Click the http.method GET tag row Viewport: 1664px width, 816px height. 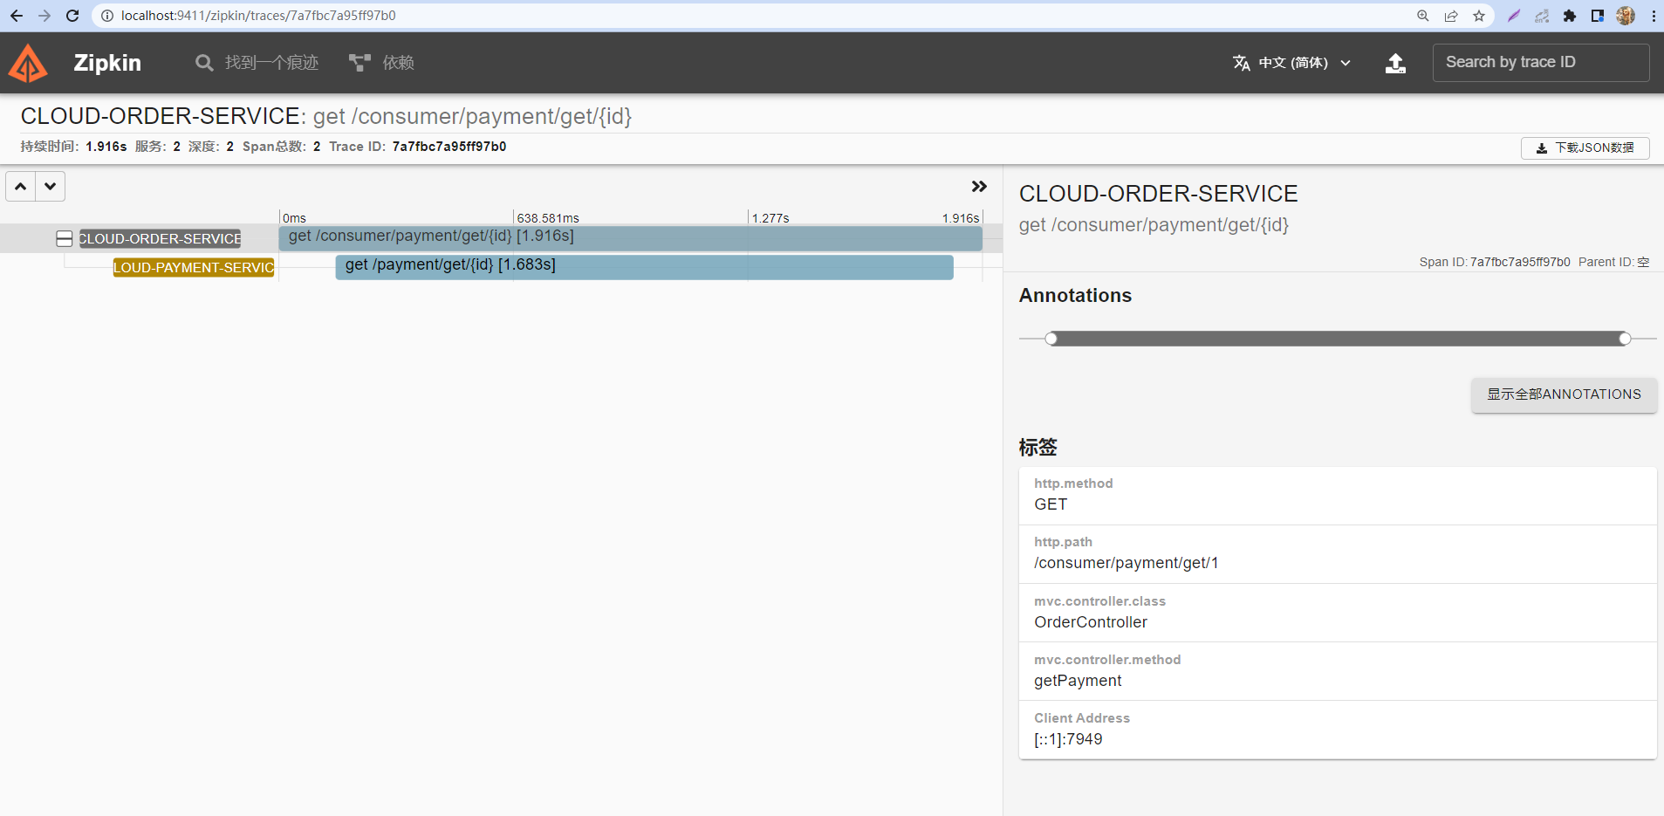[1338, 496]
